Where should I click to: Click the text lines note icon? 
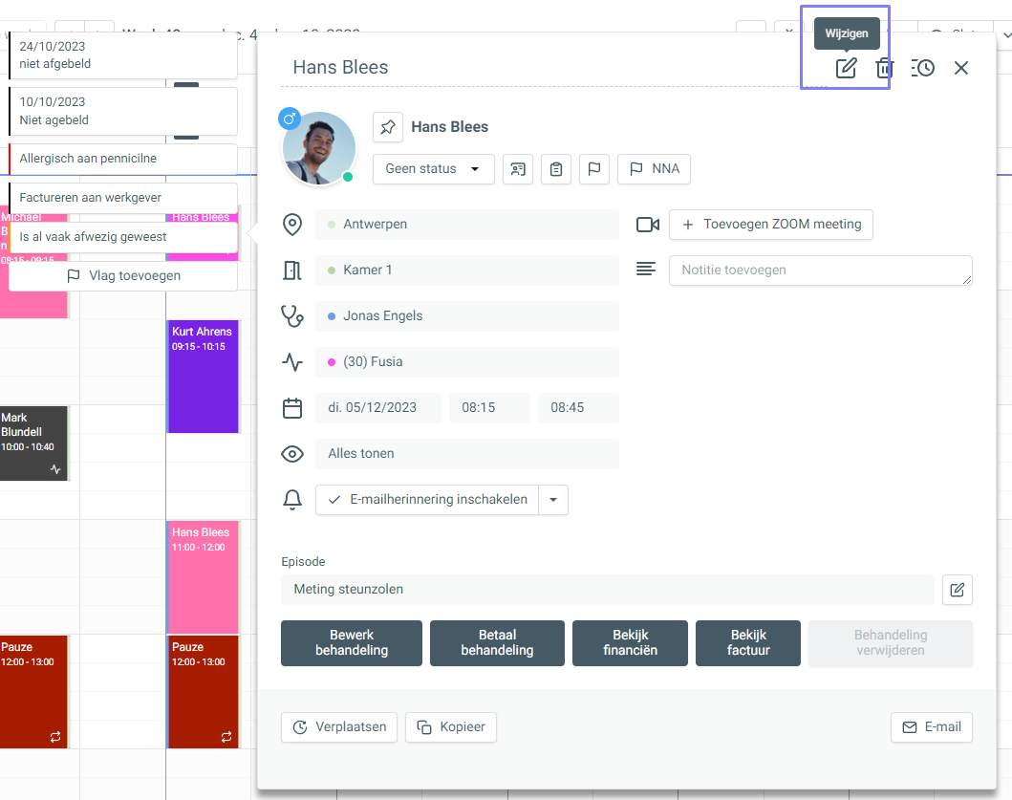point(646,269)
